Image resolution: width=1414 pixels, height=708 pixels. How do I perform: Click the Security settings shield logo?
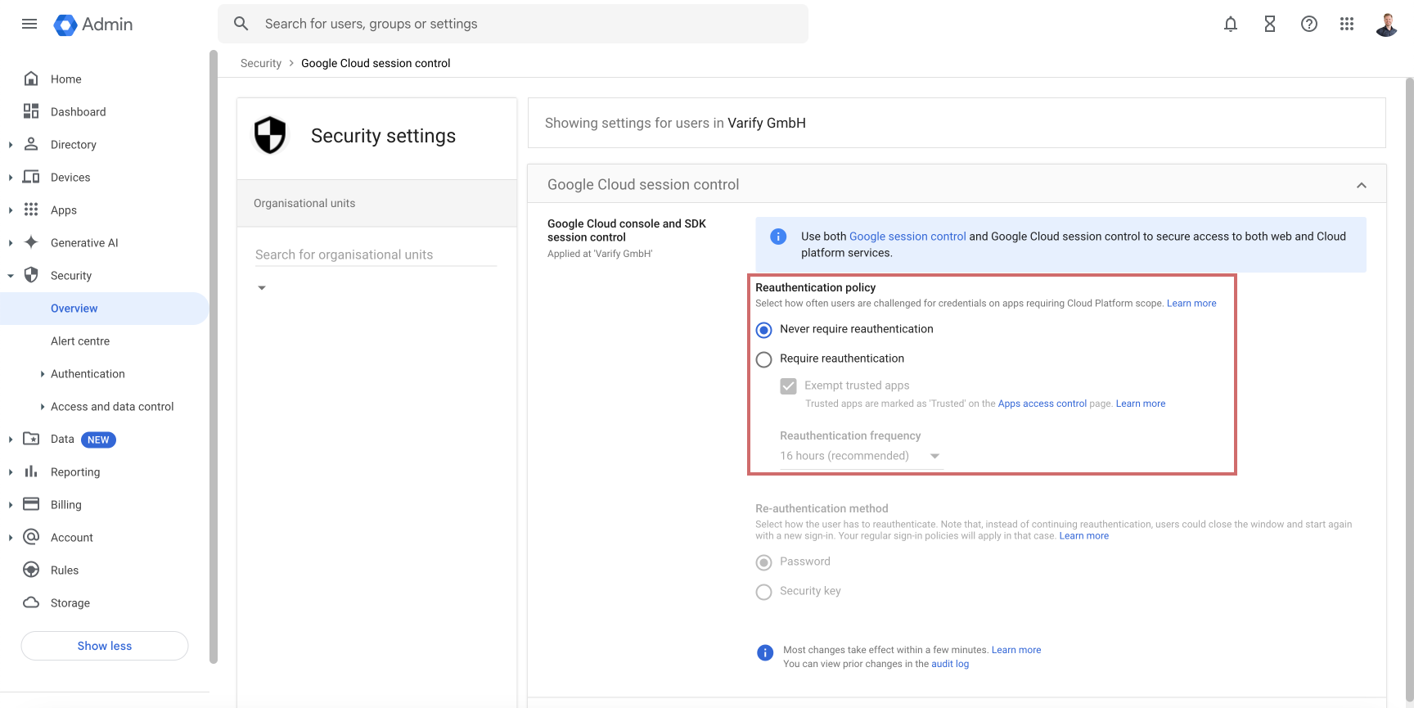[270, 135]
